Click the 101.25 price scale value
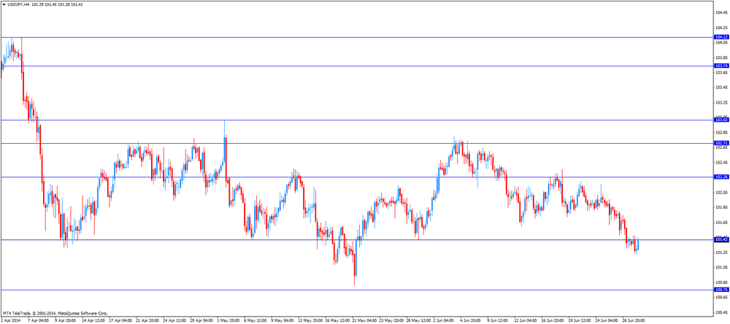730x324 pixels. point(722,252)
